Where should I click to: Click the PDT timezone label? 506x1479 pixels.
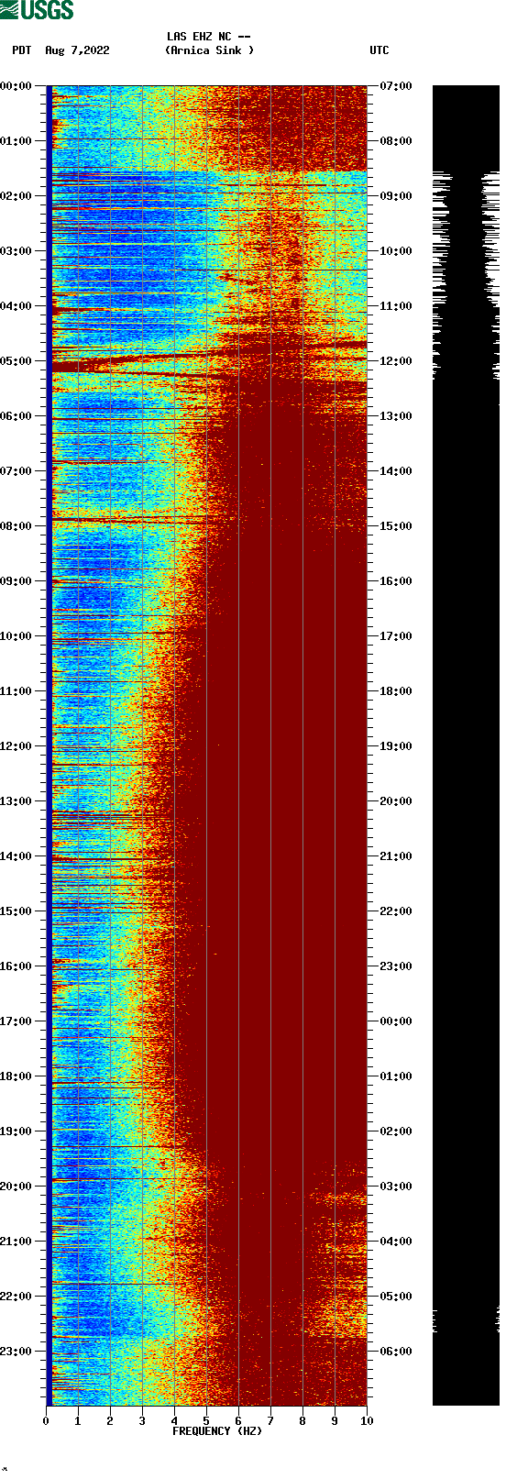(22, 50)
